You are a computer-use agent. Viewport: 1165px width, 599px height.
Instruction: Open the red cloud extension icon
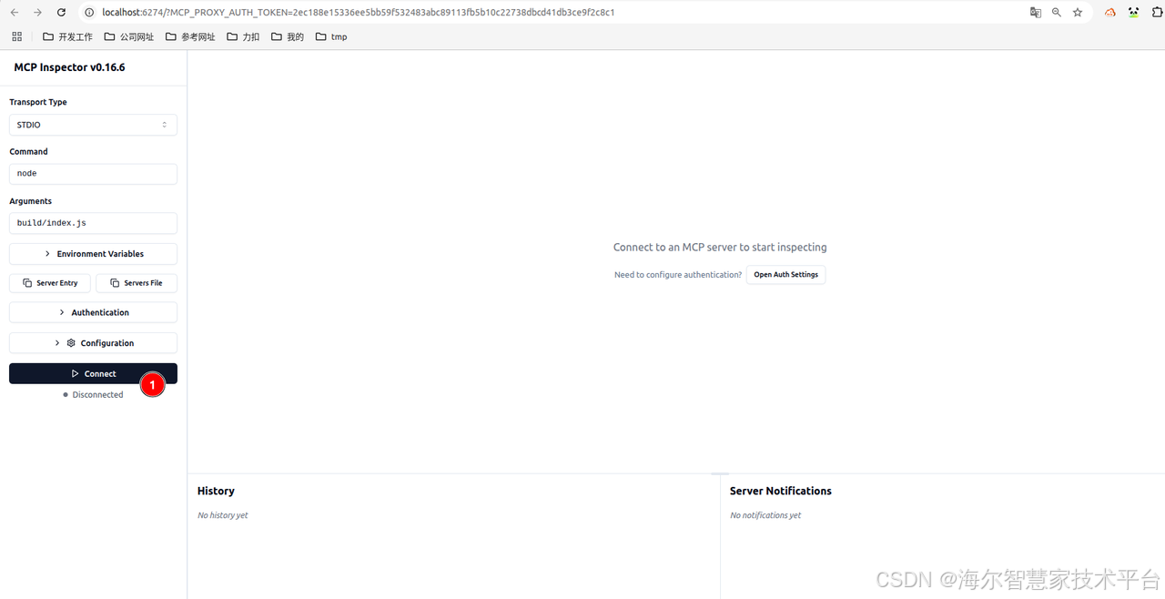click(x=1110, y=13)
